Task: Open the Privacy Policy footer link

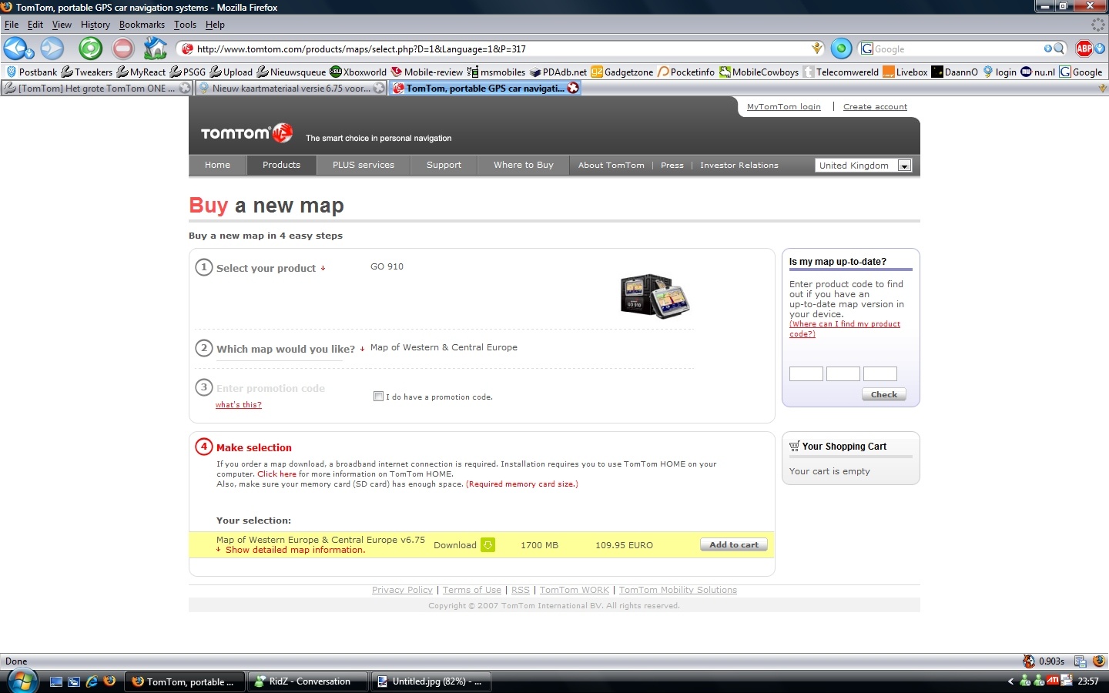Action: (402, 590)
